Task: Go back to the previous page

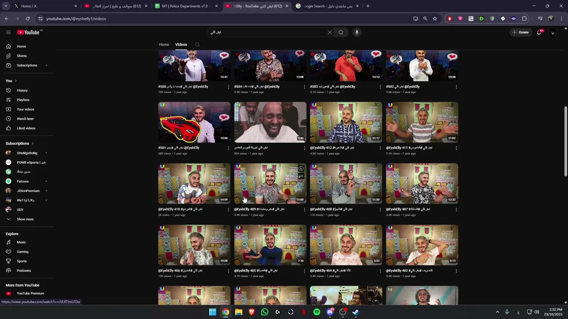Action: coord(7,19)
